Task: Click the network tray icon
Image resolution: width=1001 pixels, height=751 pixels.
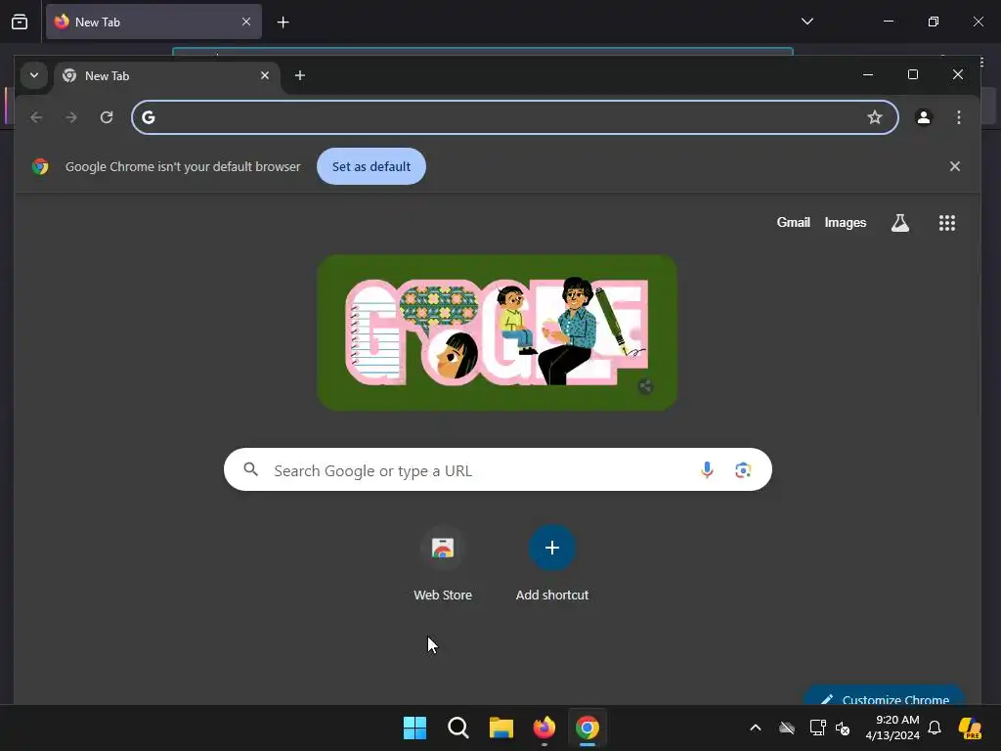Action: [818, 728]
